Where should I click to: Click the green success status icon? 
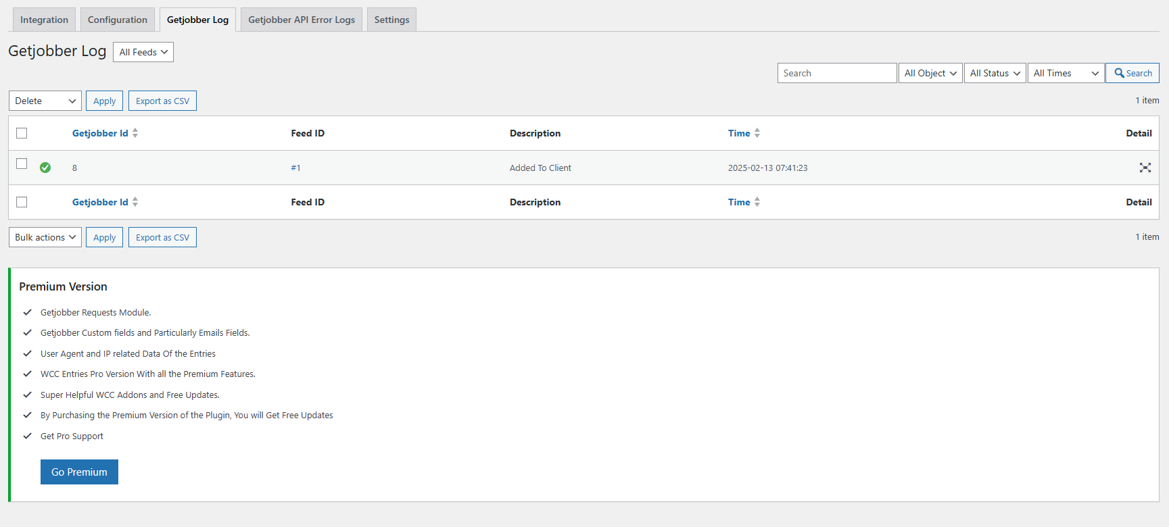tap(45, 168)
